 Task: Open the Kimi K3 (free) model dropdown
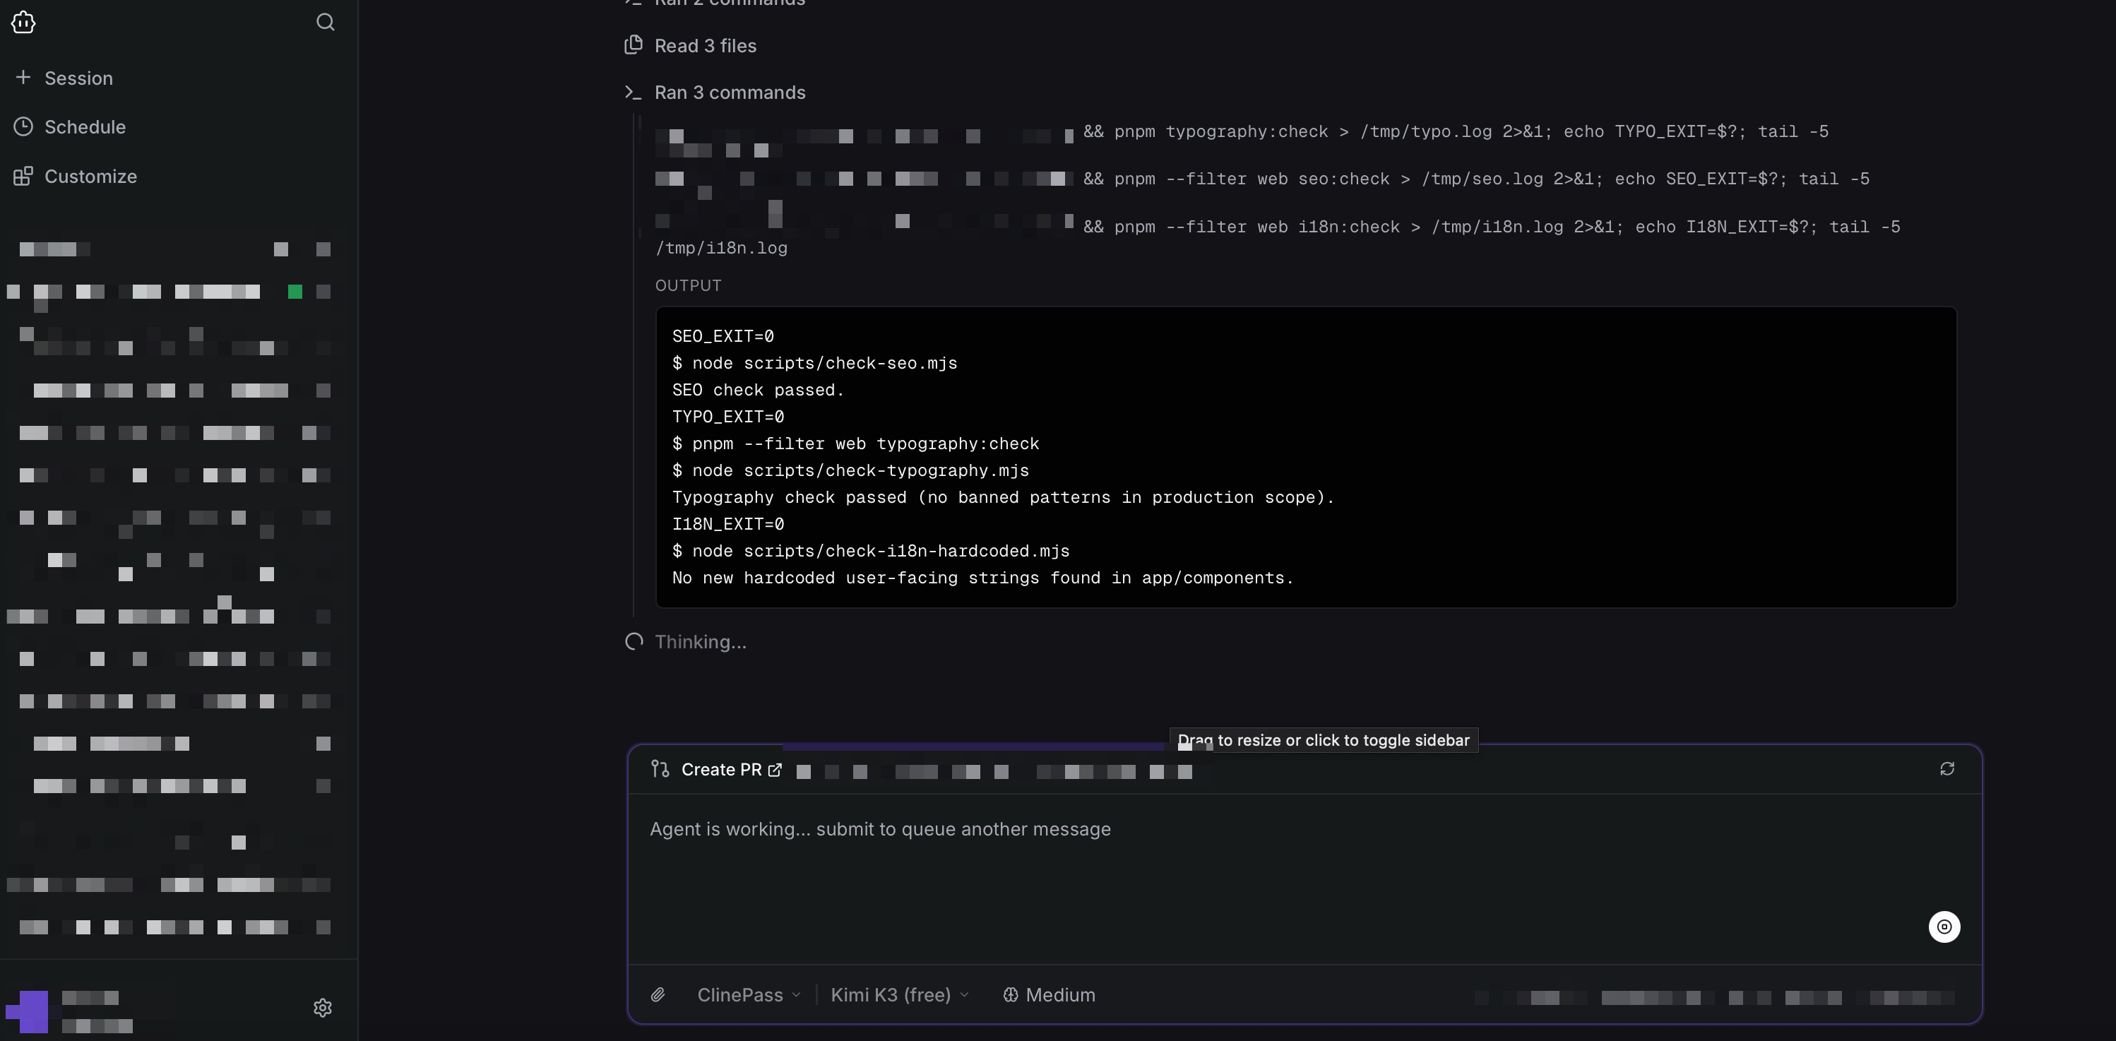point(900,995)
